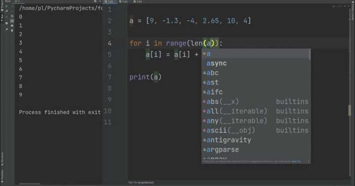Select any(__iterable) from the completion list
The height and width of the screenshot is (186, 355).
[x=255, y=121]
